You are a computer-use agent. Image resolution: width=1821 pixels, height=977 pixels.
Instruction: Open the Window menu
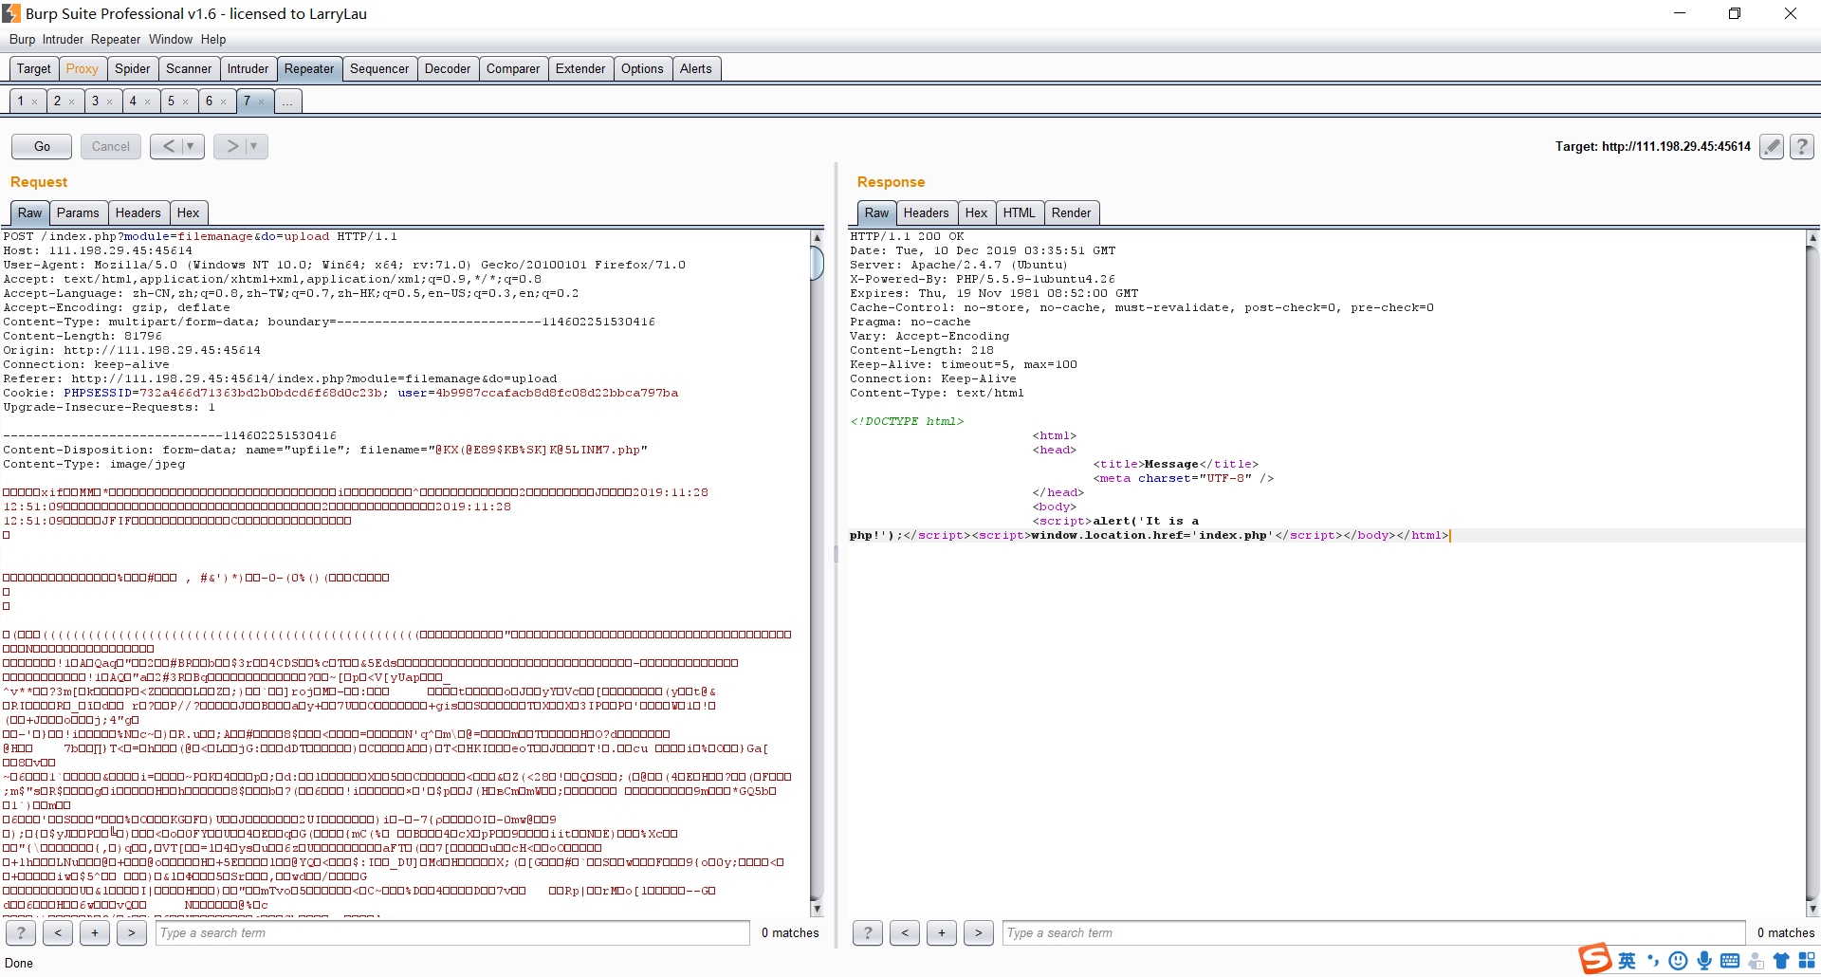coord(170,39)
